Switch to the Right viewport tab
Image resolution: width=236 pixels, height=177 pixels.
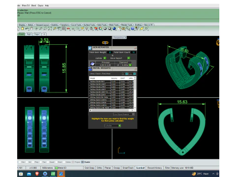point(29,34)
